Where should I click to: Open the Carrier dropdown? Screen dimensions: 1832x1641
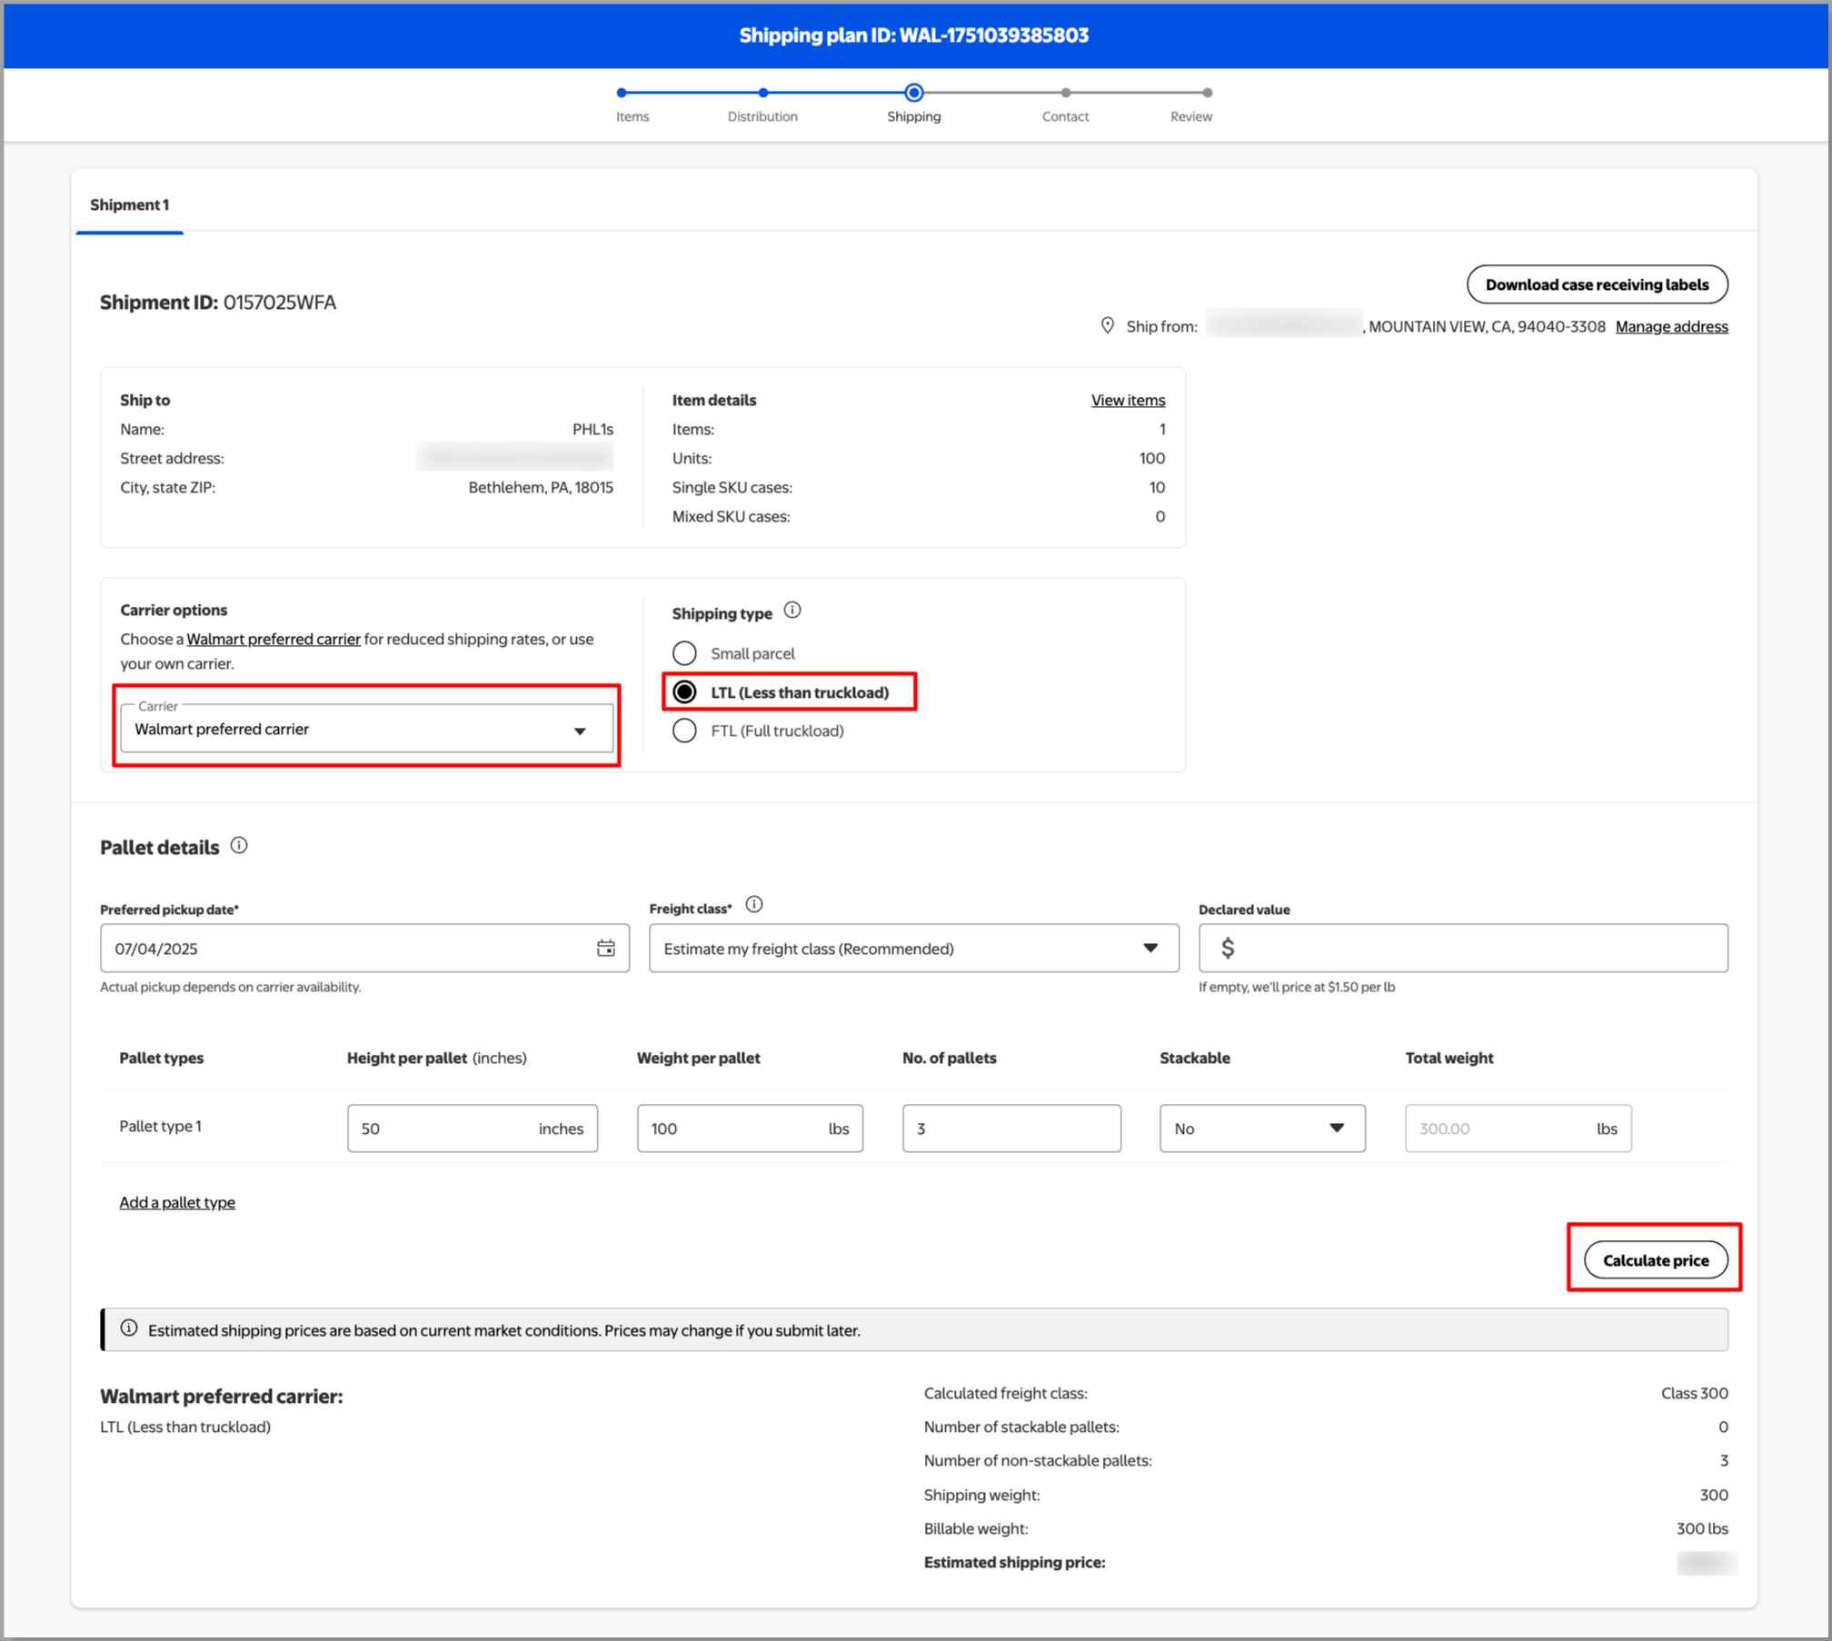click(367, 729)
